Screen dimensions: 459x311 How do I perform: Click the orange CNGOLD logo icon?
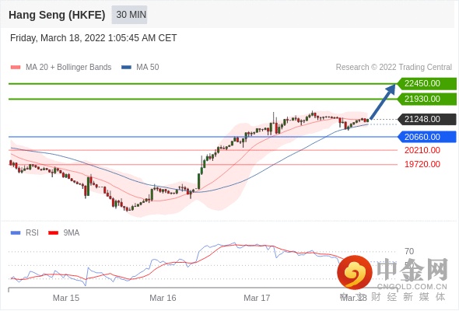pyautogui.click(x=355, y=273)
